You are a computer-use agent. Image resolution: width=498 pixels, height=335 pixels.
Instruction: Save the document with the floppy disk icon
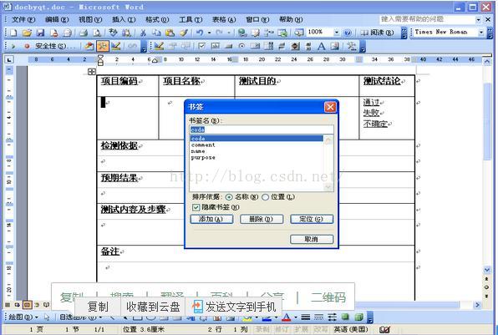[x=40, y=33]
